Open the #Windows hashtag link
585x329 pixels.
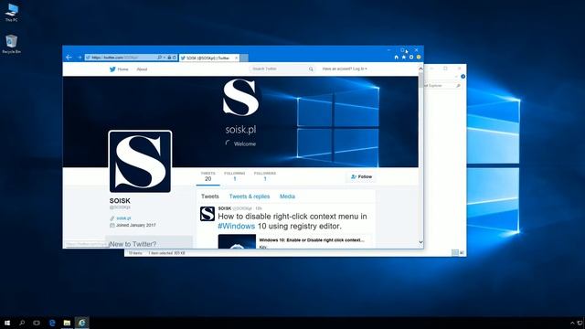coord(236,226)
